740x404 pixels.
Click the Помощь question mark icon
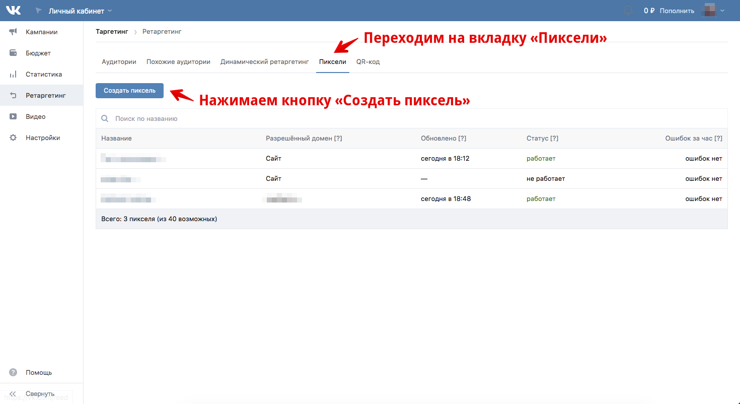tap(13, 372)
